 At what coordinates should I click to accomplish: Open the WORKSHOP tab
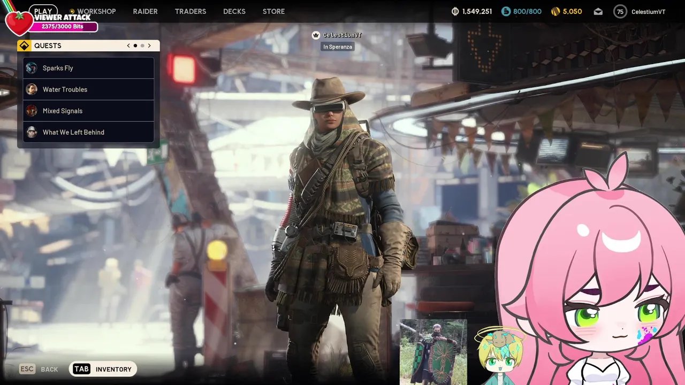tap(96, 11)
